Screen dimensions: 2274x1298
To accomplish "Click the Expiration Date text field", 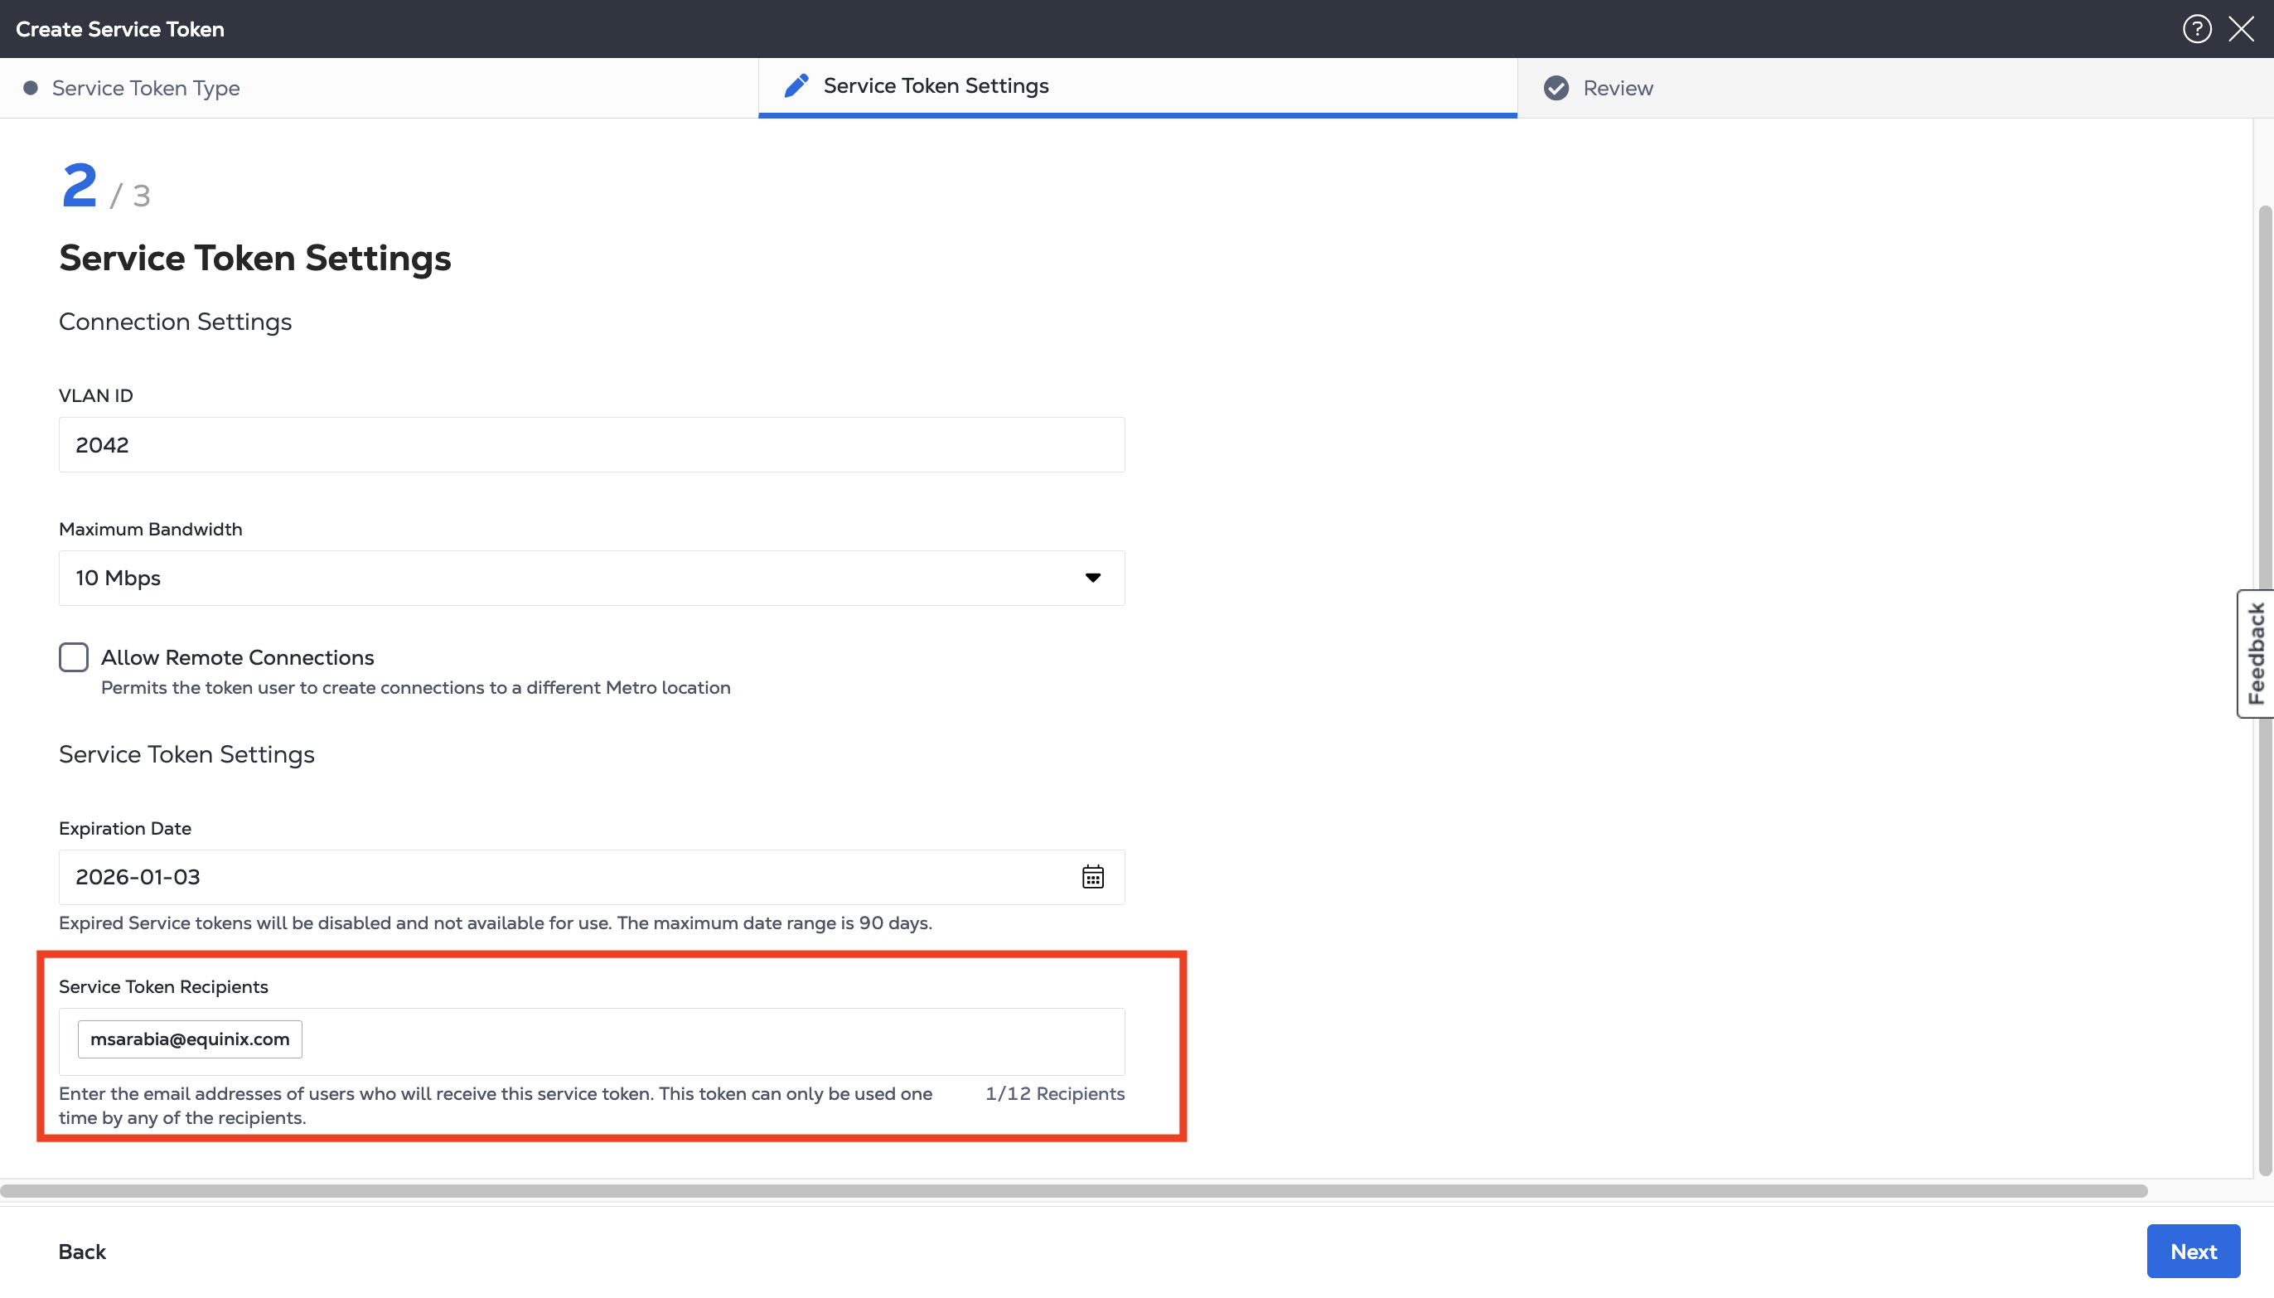I will [x=570, y=877].
